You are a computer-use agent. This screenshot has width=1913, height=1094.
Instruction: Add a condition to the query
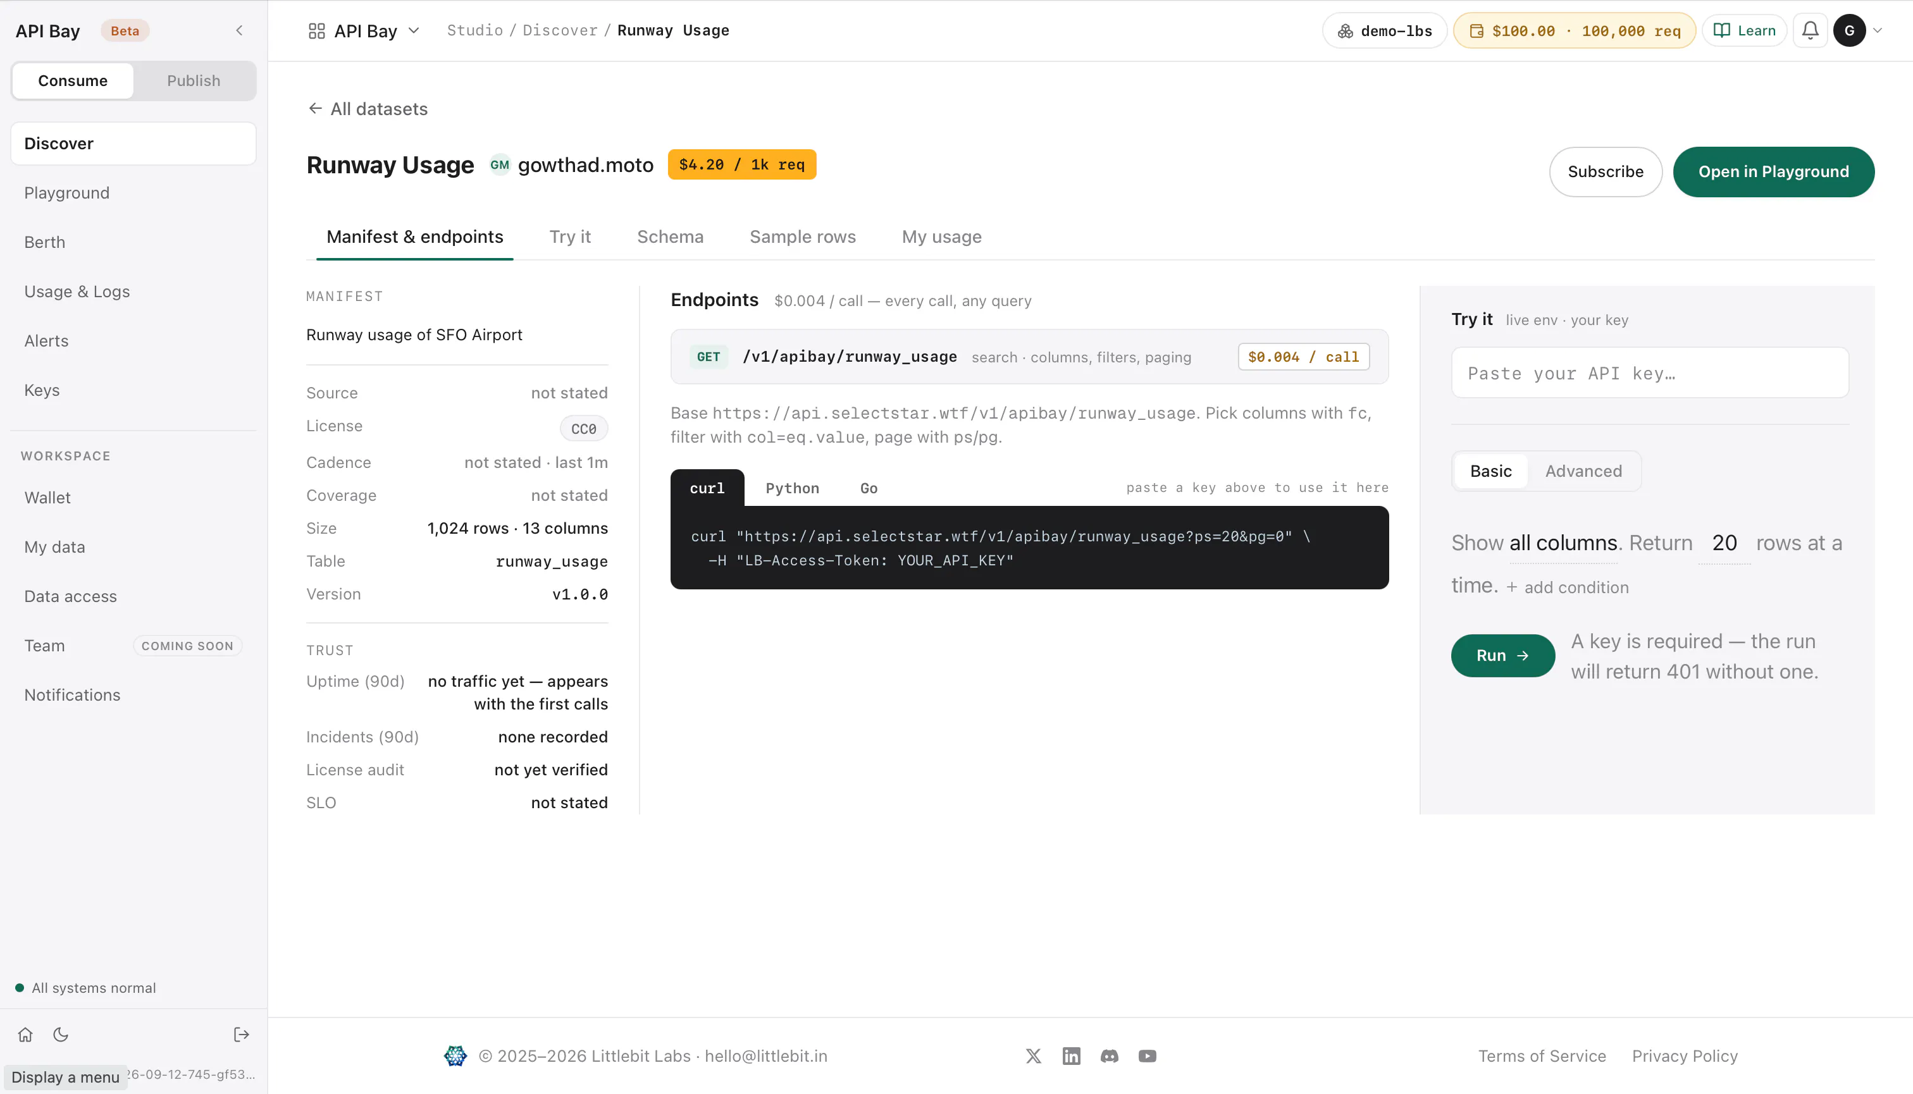pos(1568,587)
